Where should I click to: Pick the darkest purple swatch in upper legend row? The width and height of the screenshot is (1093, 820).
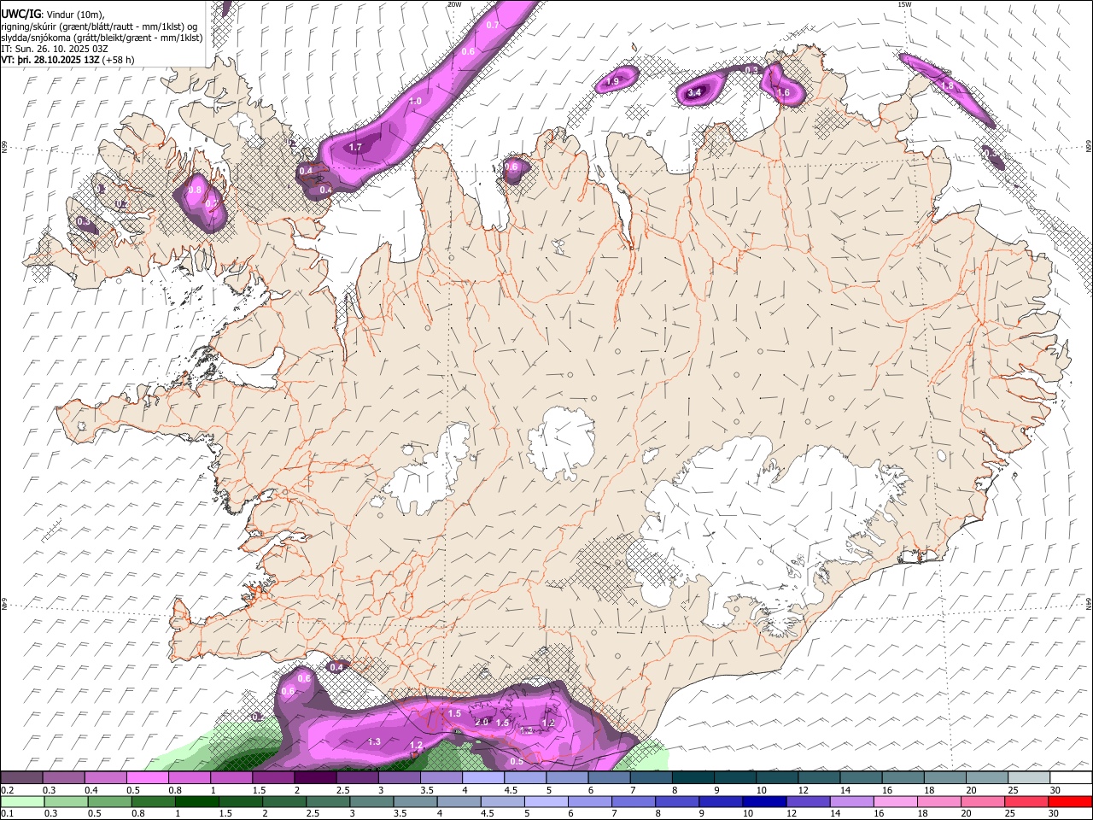[314, 778]
